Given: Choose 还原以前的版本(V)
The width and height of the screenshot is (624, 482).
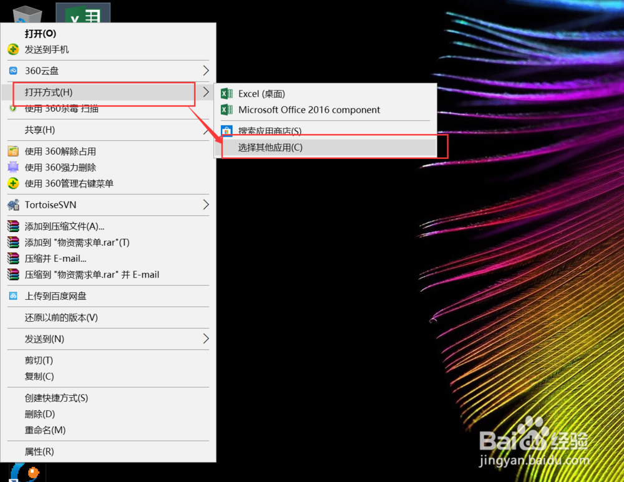Looking at the screenshot, I should click(x=108, y=317).
